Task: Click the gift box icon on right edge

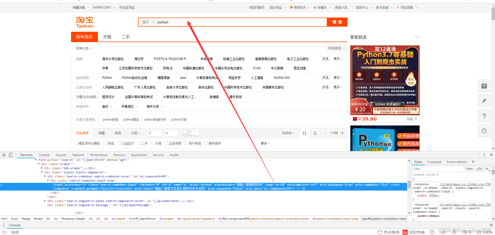Action: (x=484, y=85)
